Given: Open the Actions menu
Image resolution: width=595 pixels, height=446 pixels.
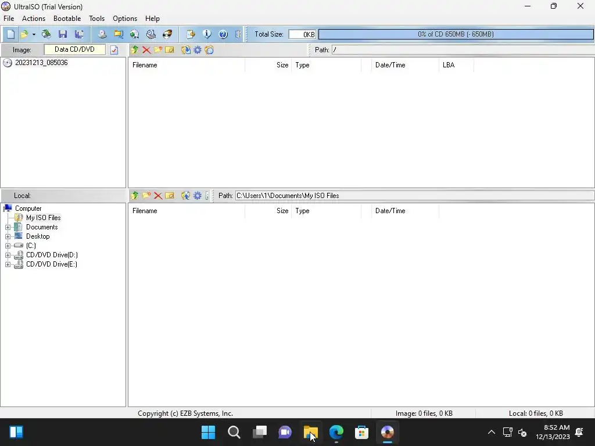Looking at the screenshot, I should [33, 19].
